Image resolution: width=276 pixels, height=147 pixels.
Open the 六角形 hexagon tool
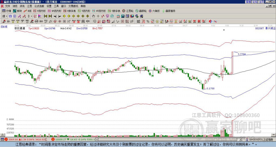pyautogui.click(x=154, y=11)
